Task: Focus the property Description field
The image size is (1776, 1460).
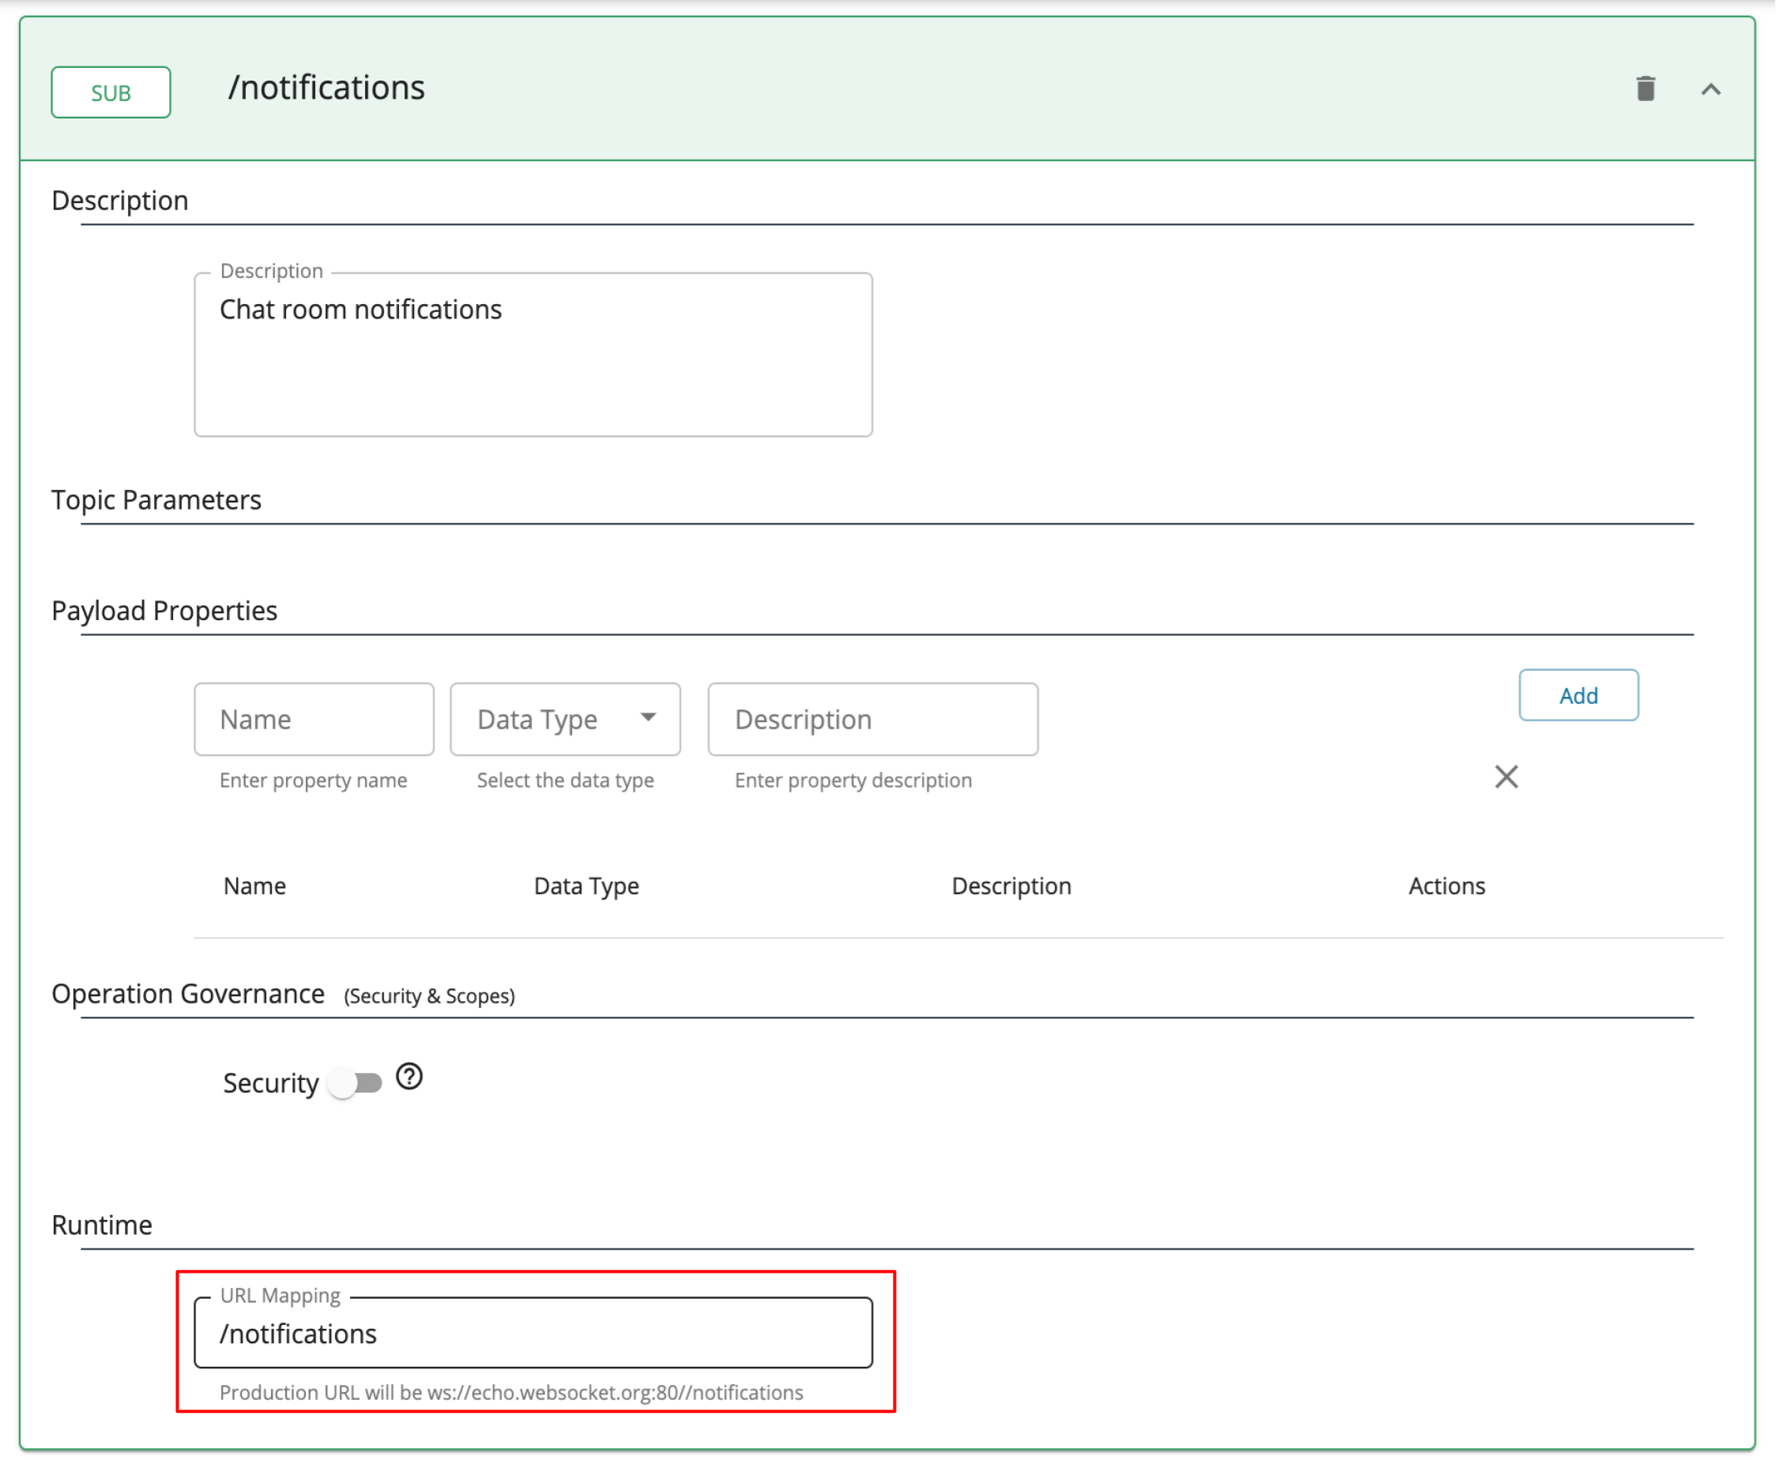Action: pos(872,719)
